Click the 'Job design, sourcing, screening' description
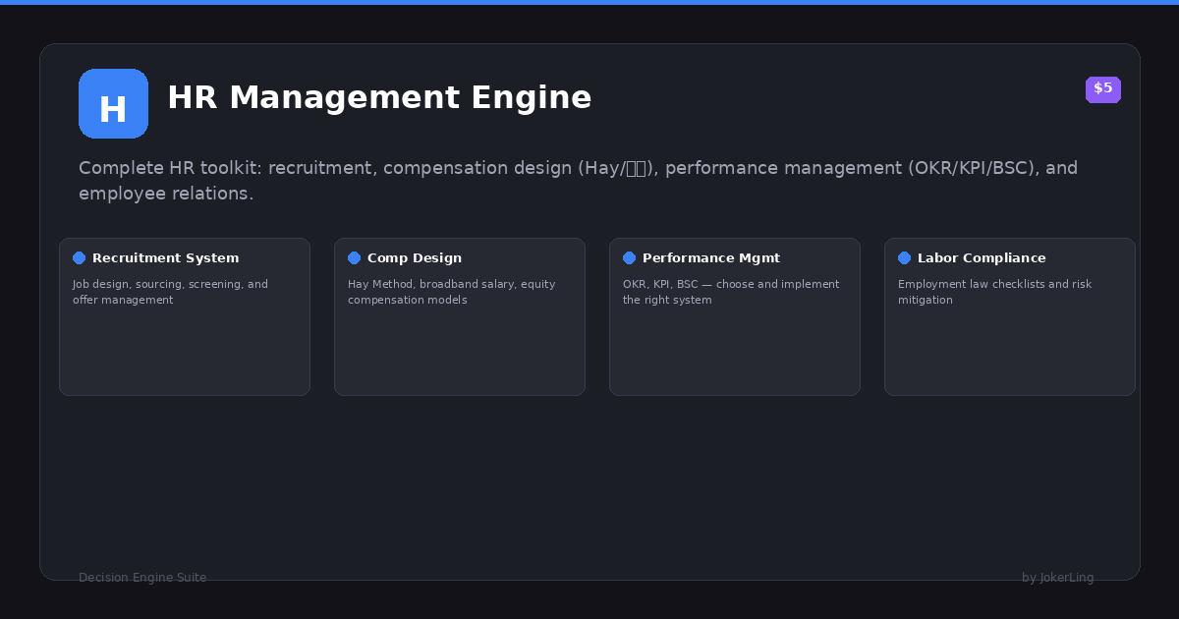The image size is (1179, 619). point(170,292)
